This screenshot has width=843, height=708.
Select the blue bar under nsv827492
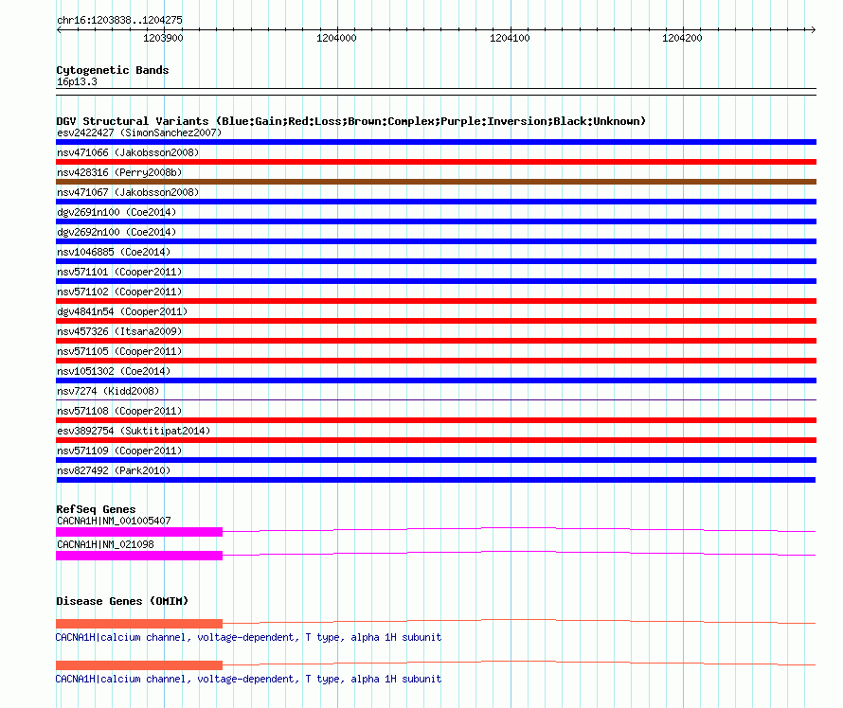click(x=436, y=480)
